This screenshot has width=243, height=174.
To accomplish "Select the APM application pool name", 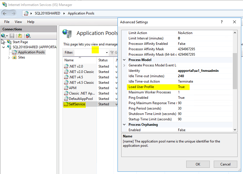I will coord(73,88).
